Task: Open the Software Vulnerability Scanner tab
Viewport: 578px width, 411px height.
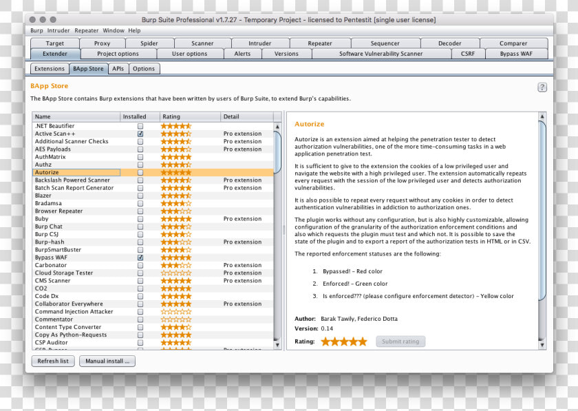Action: click(x=381, y=54)
